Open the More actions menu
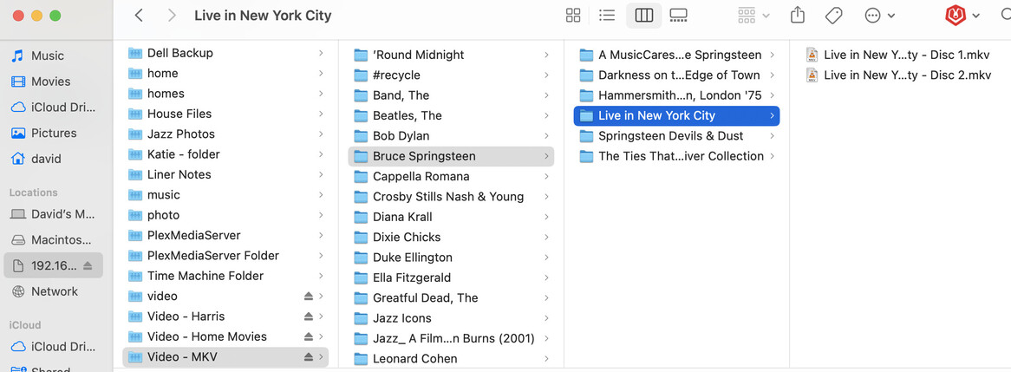The width and height of the screenshot is (1011, 372). click(x=879, y=16)
